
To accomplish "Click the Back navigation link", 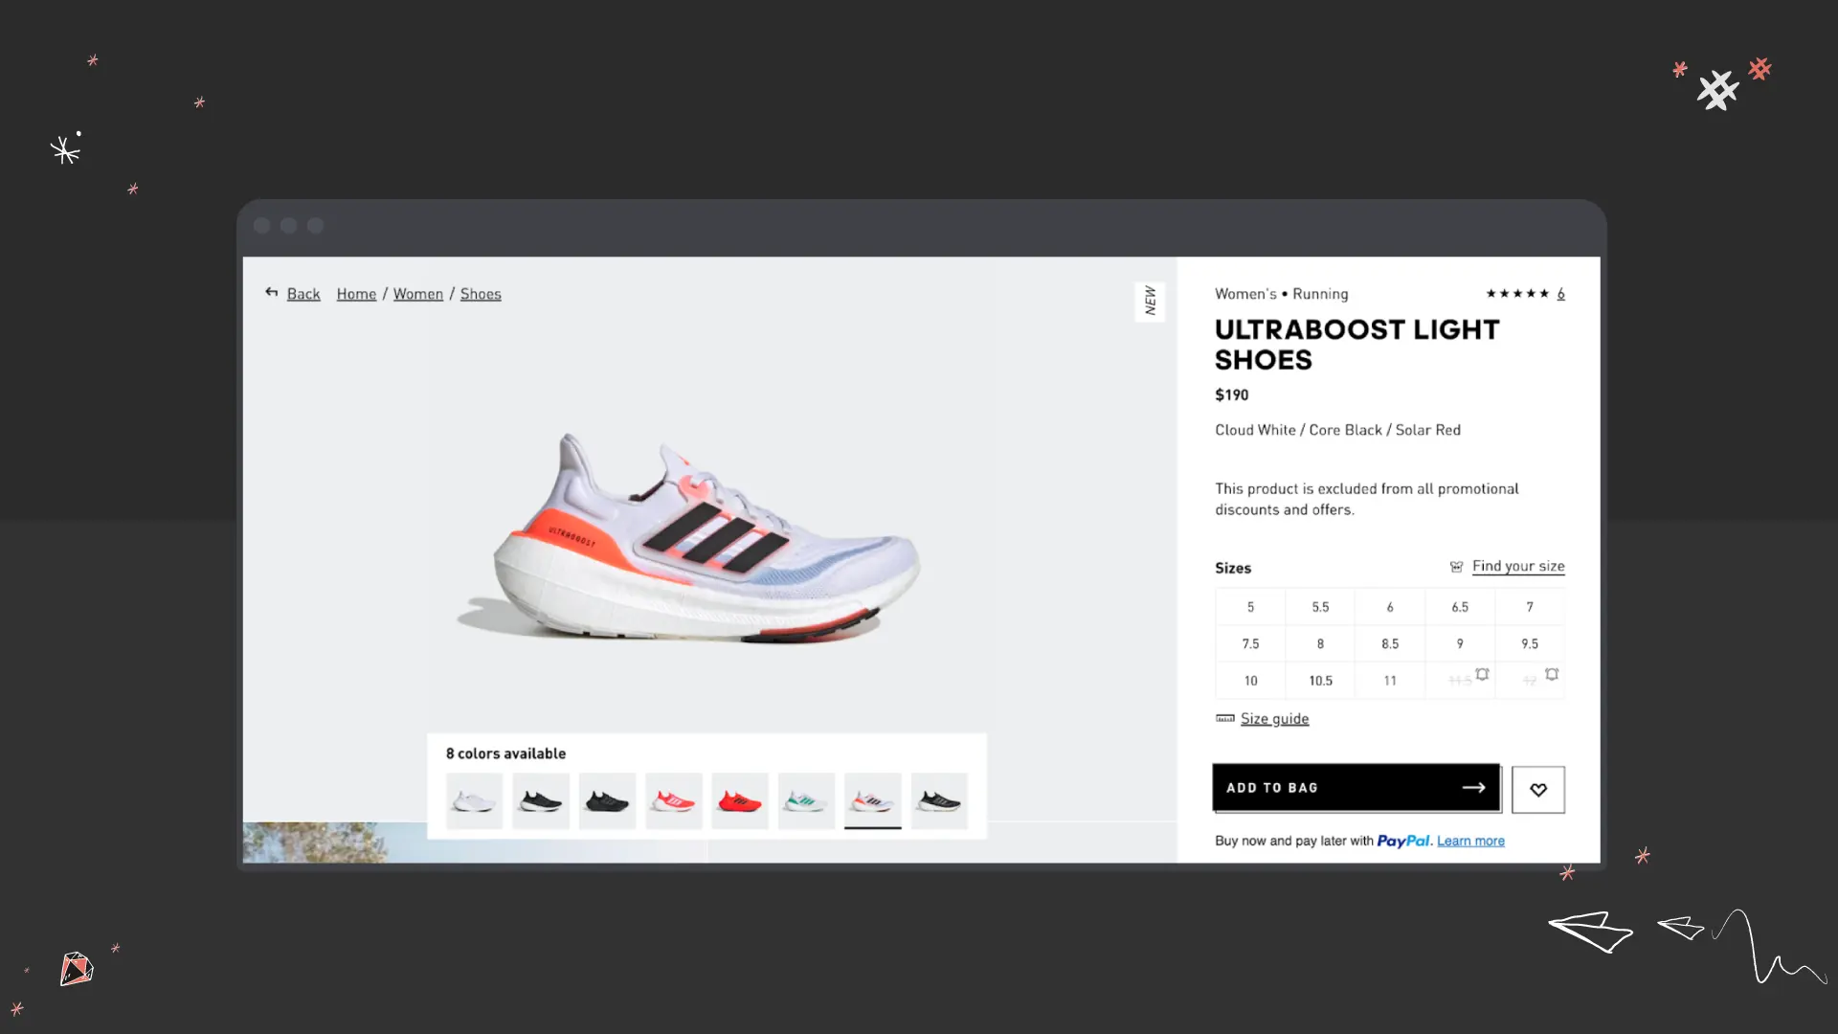I will pyautogui.click(x=303, y=294).
